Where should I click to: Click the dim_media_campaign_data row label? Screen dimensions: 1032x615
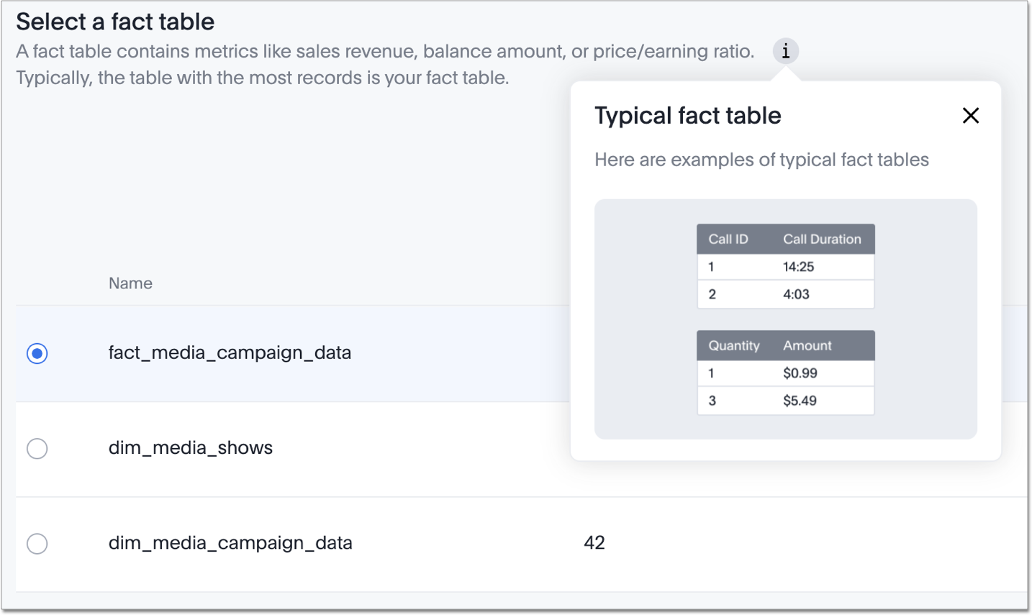(x=230, y=544)
